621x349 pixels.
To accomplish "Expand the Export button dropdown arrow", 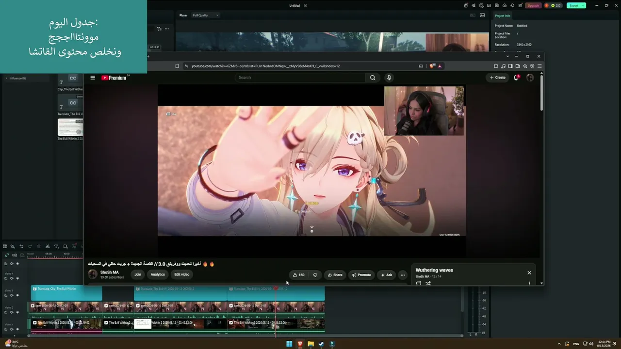I will tap(583, 5).
